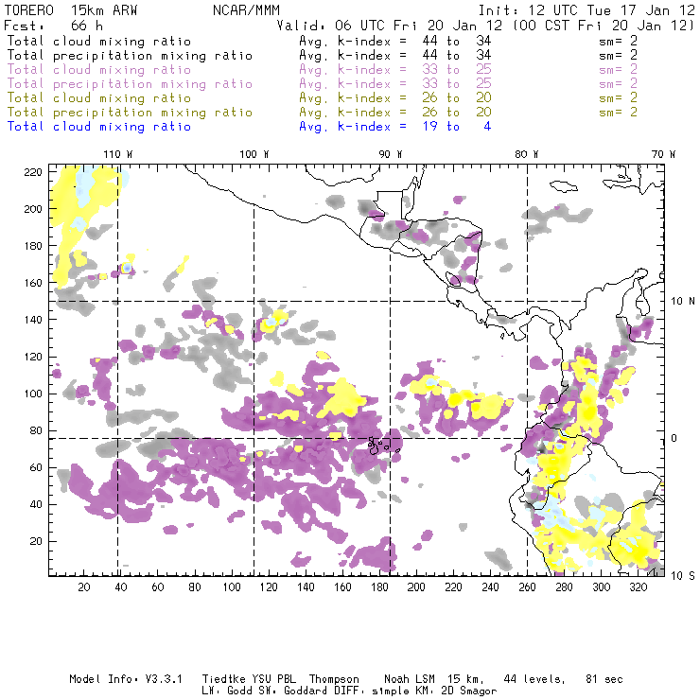The height and width of the screenshot is (700, 700).
Task: Click the "90 W" longitude label
Action: (391, 154)
